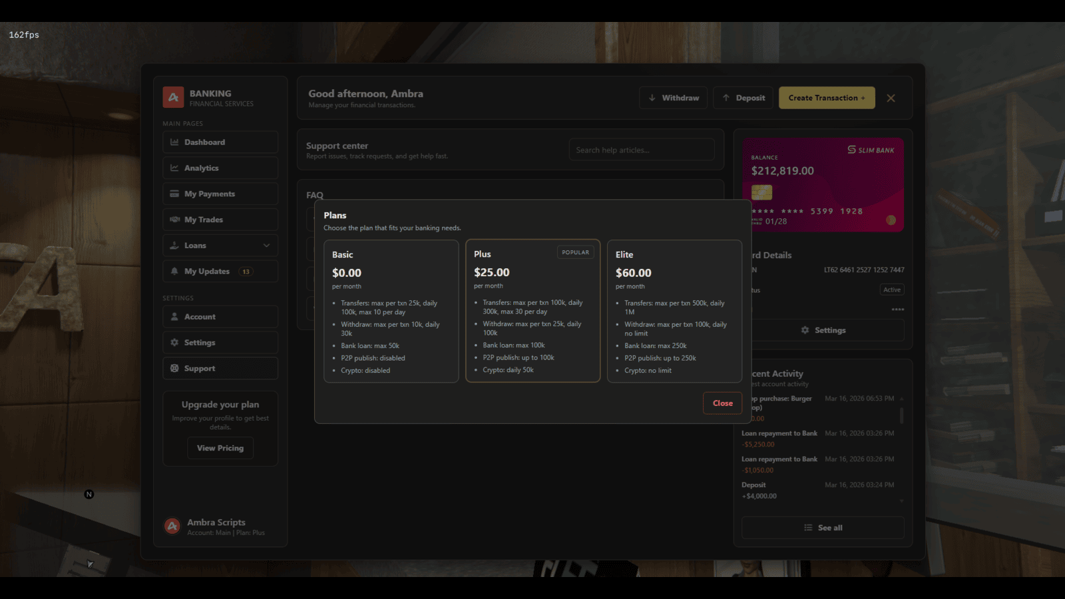Click the Search help articles field
Viewport: 1065px width, 599px height.
[641, 149]
